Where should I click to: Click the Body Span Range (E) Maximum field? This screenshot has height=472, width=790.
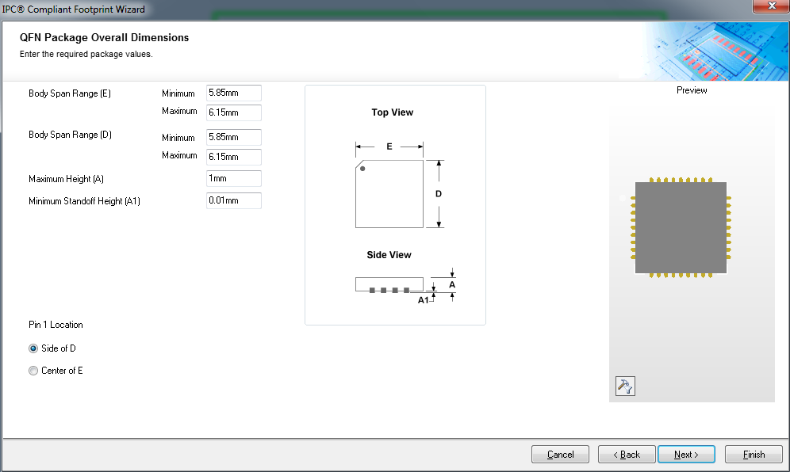coord(233,112)
